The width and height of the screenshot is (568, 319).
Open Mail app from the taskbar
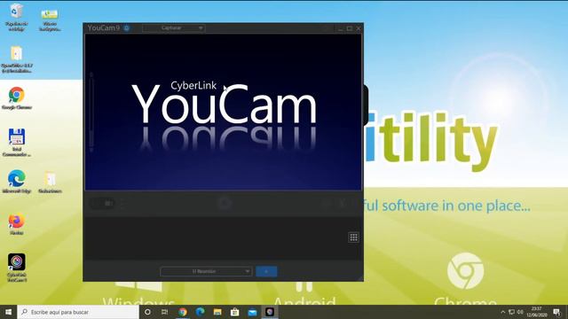click(252, 312)
